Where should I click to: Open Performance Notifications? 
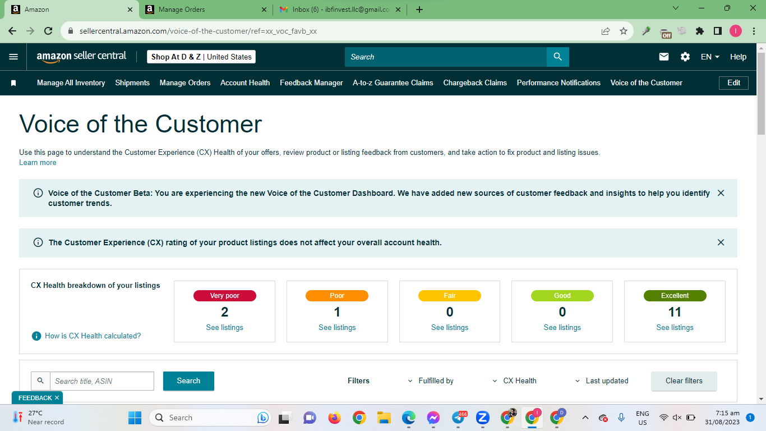[x=559, y=83]
